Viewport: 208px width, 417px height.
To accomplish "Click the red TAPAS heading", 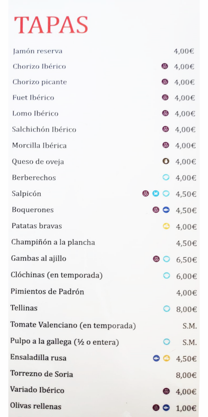I will (x=51, y=25).
